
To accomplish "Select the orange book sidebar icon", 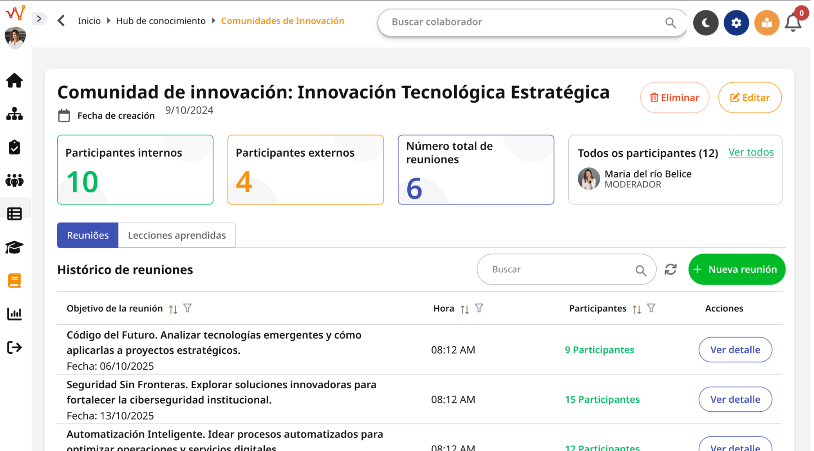I will [x=14, y=280].
